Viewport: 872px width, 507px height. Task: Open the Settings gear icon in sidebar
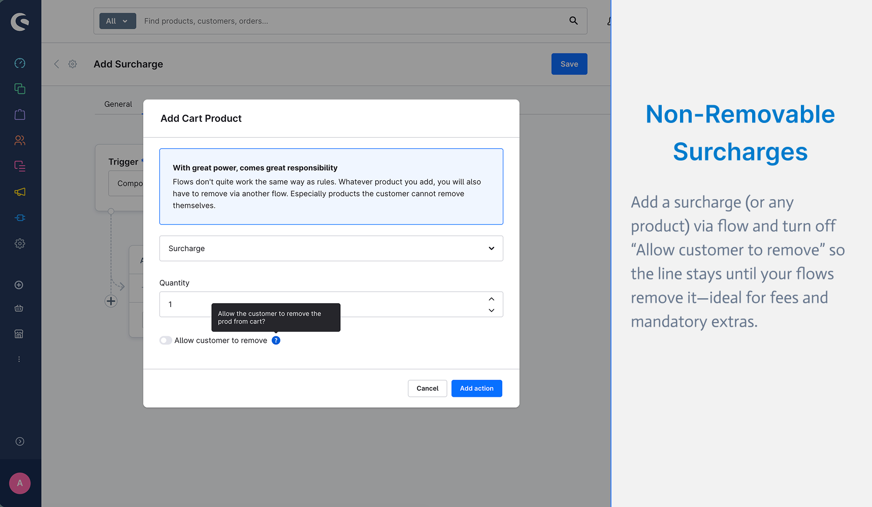[20, 243]
